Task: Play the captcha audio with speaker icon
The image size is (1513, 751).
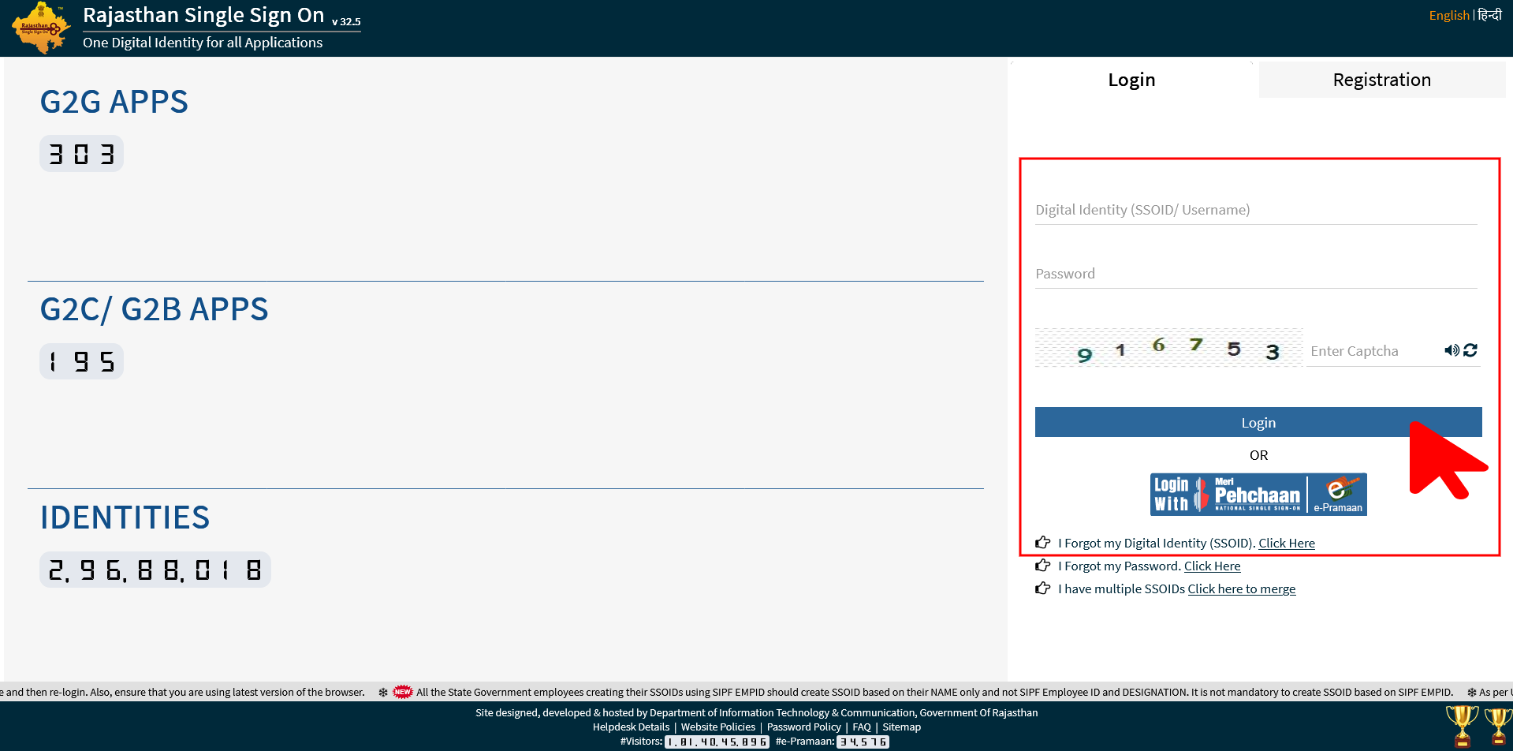Action: coord(1452,349)
